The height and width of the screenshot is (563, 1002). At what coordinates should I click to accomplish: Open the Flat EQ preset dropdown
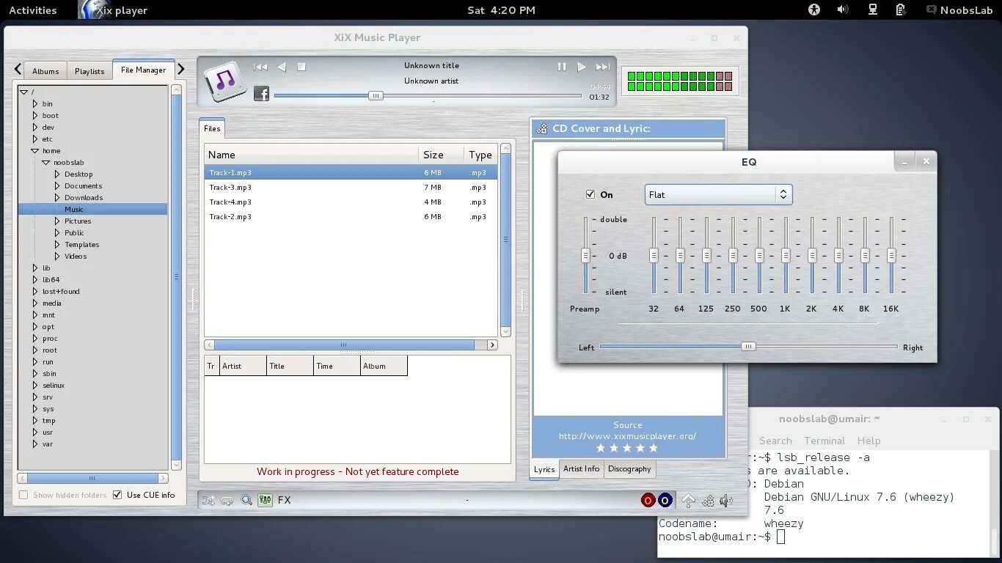tap(718, 194)
